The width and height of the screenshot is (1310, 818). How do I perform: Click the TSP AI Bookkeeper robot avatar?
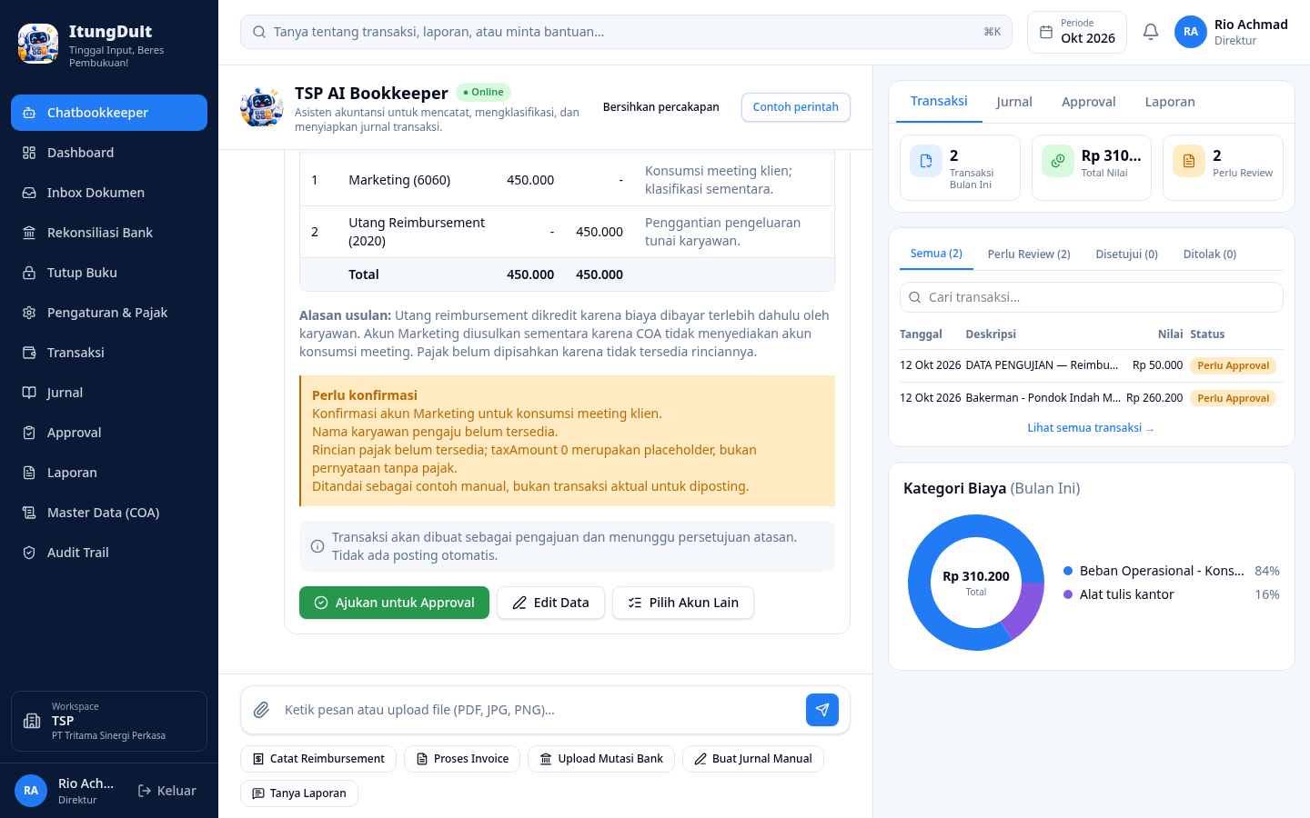(x=262, y=107)
